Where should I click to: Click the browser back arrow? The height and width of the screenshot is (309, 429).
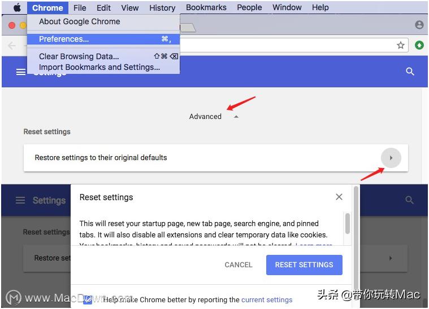coord(12,45)
